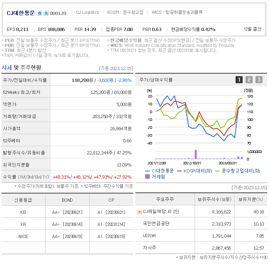Click 주요주주 column header
270x265 pixels.
(165, 200)
